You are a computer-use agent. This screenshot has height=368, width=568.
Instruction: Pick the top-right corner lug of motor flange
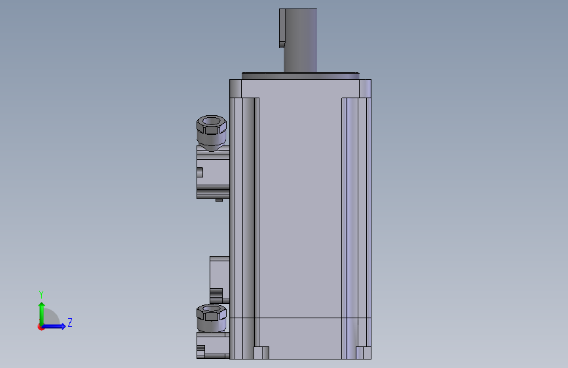tap(365, 88)
